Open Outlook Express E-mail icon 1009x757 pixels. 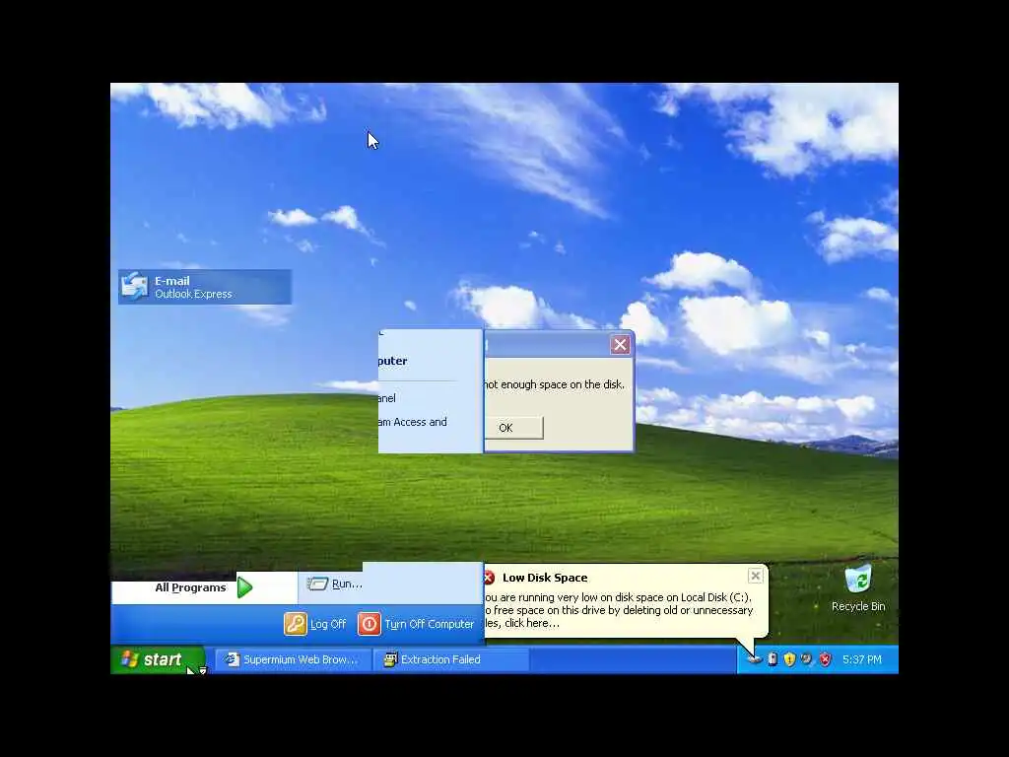pyautogui.click(x=134, y=287)
